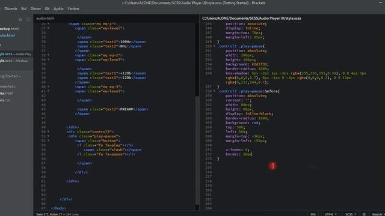Image resolution: width=385 pixels, height=216 pixels.
Task: Collapse play-pause div fold at line 51
Action: 48,136
